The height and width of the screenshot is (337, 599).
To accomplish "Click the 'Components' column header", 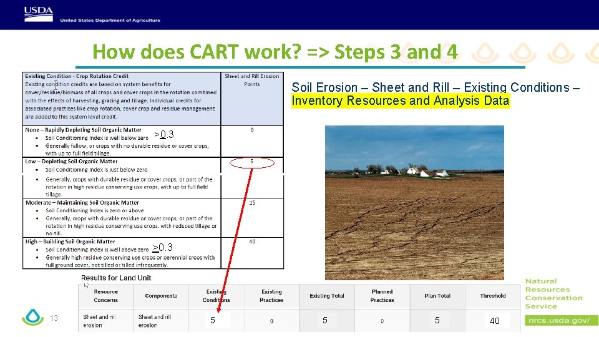I will 161,296.
